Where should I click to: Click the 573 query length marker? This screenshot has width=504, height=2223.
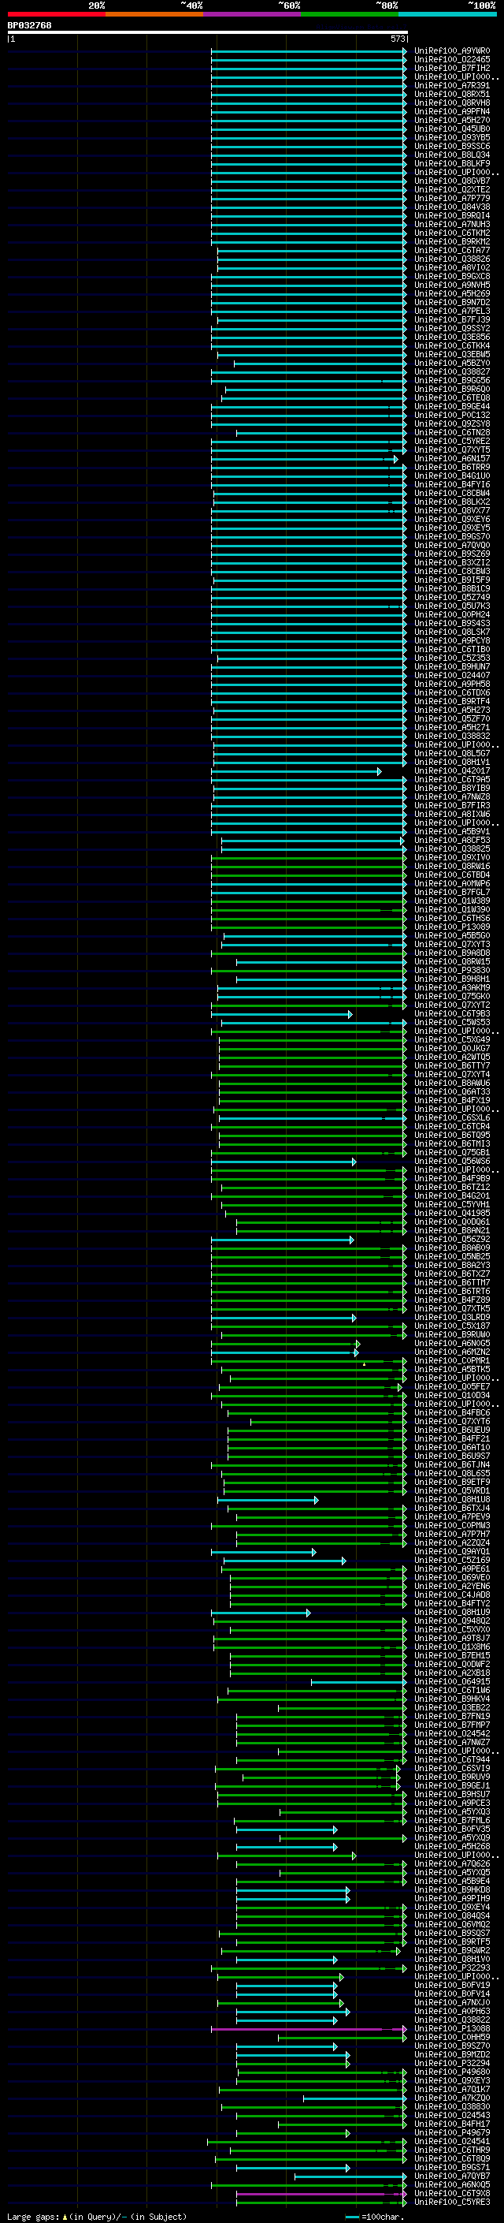(397, 39)
